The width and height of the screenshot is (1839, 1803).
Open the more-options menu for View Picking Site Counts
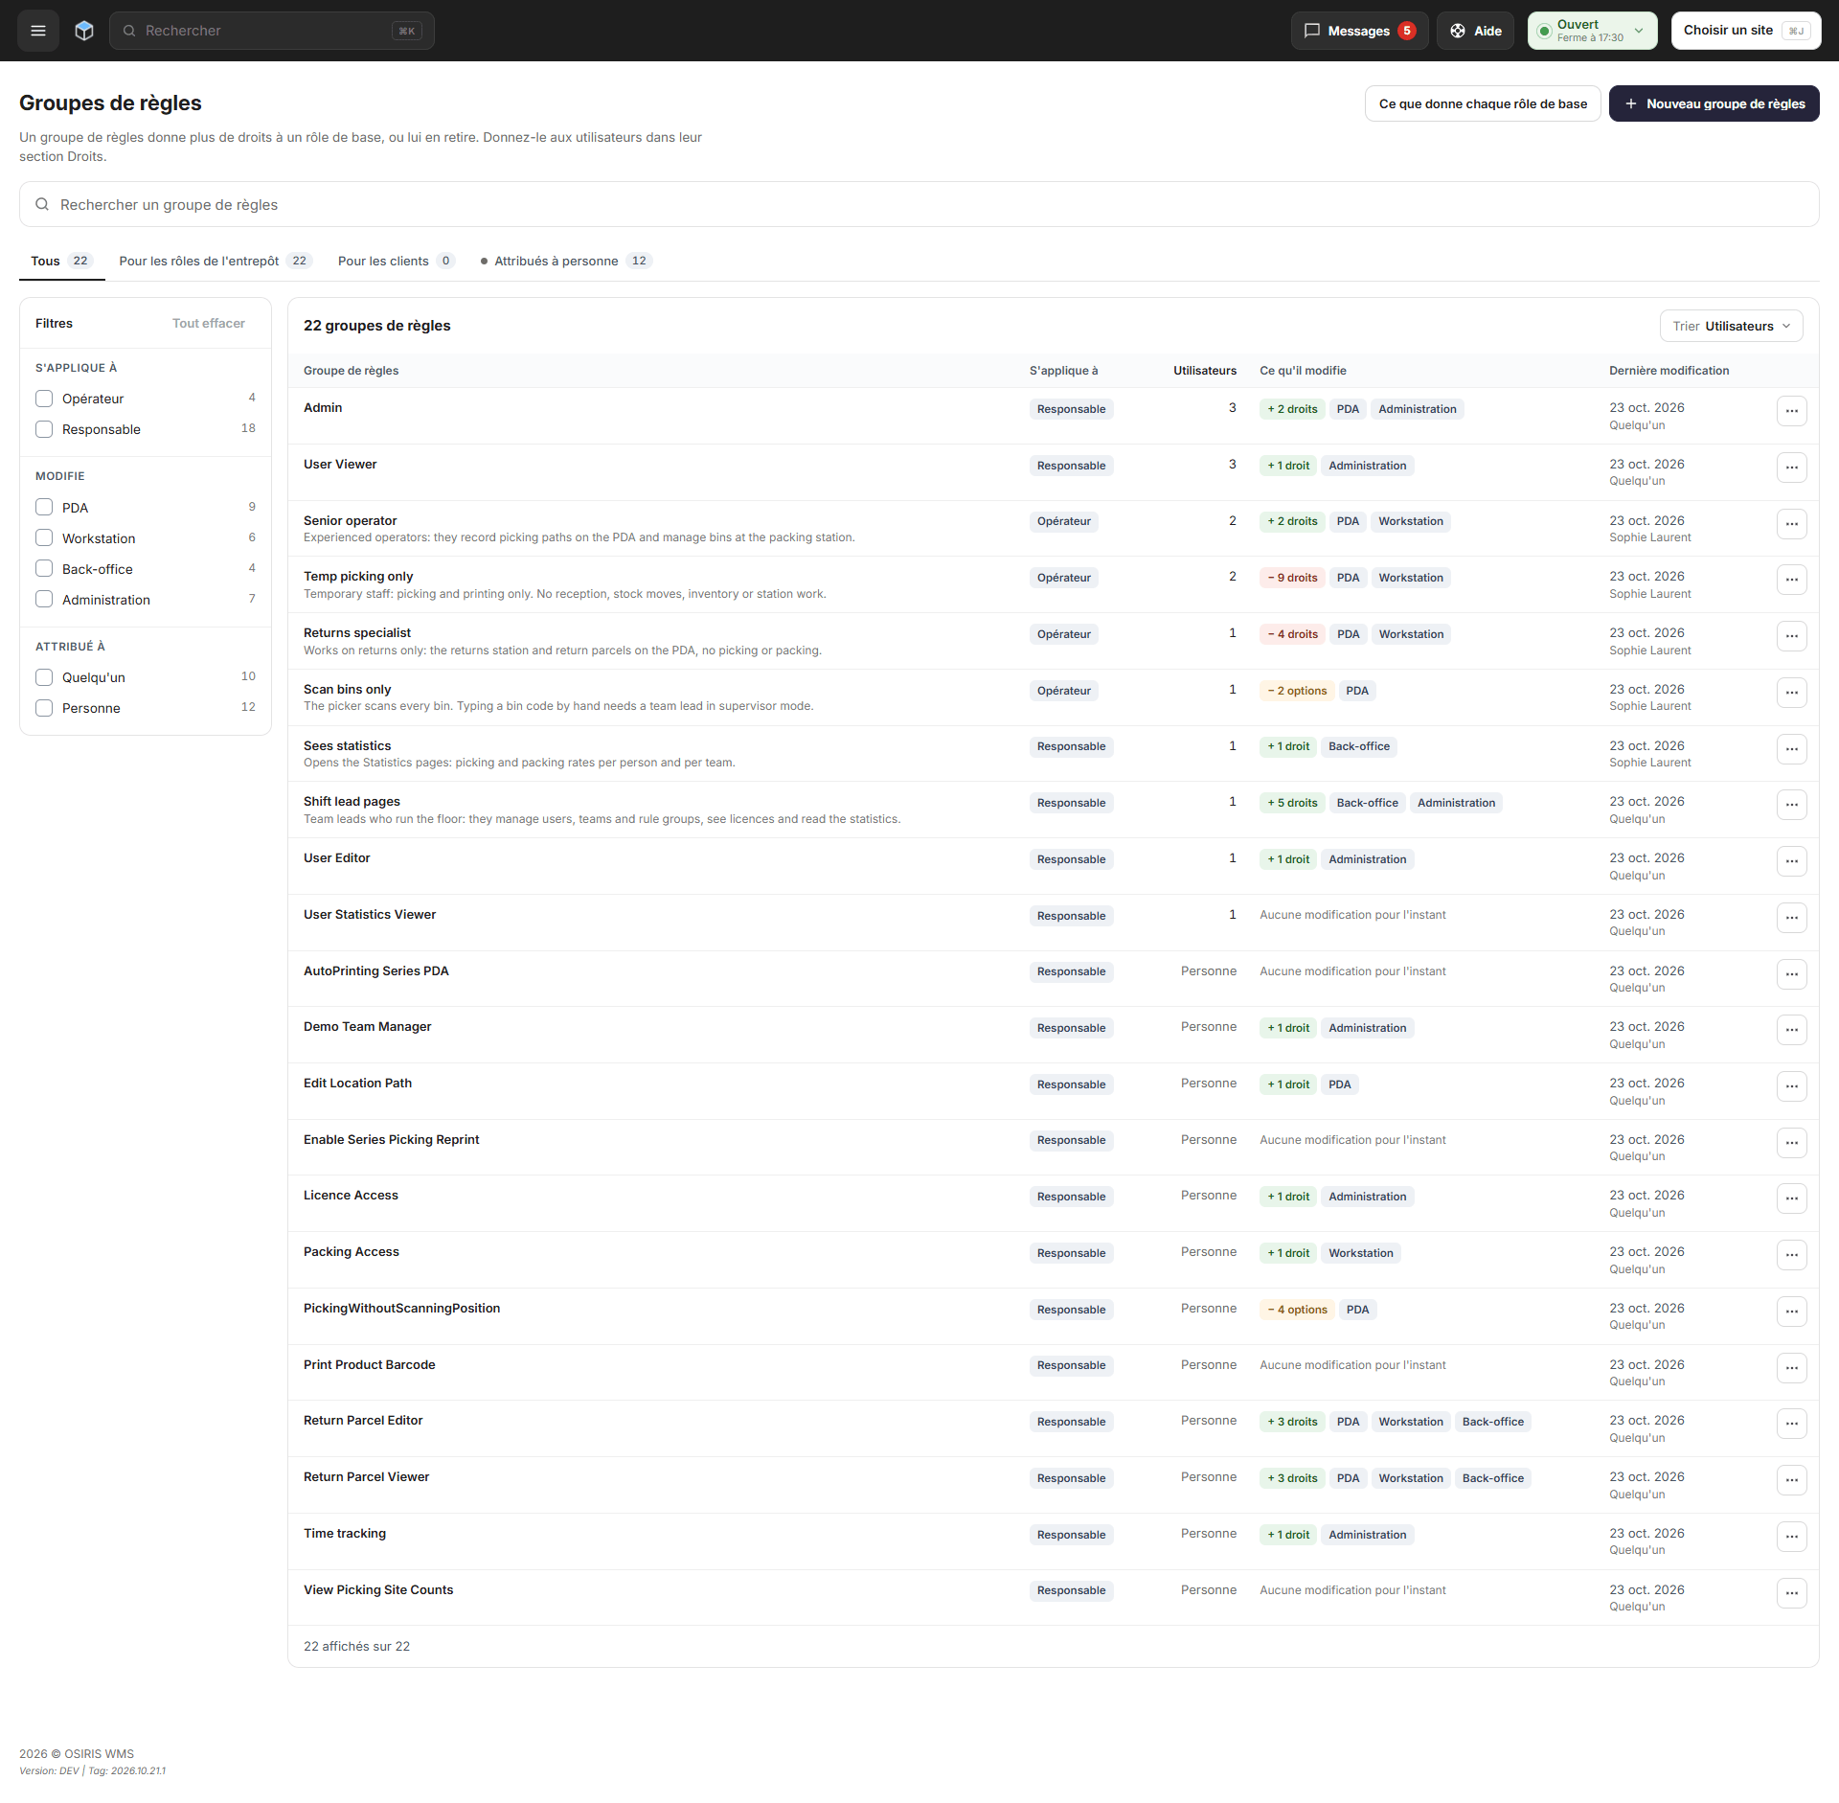point(1791,1593)
